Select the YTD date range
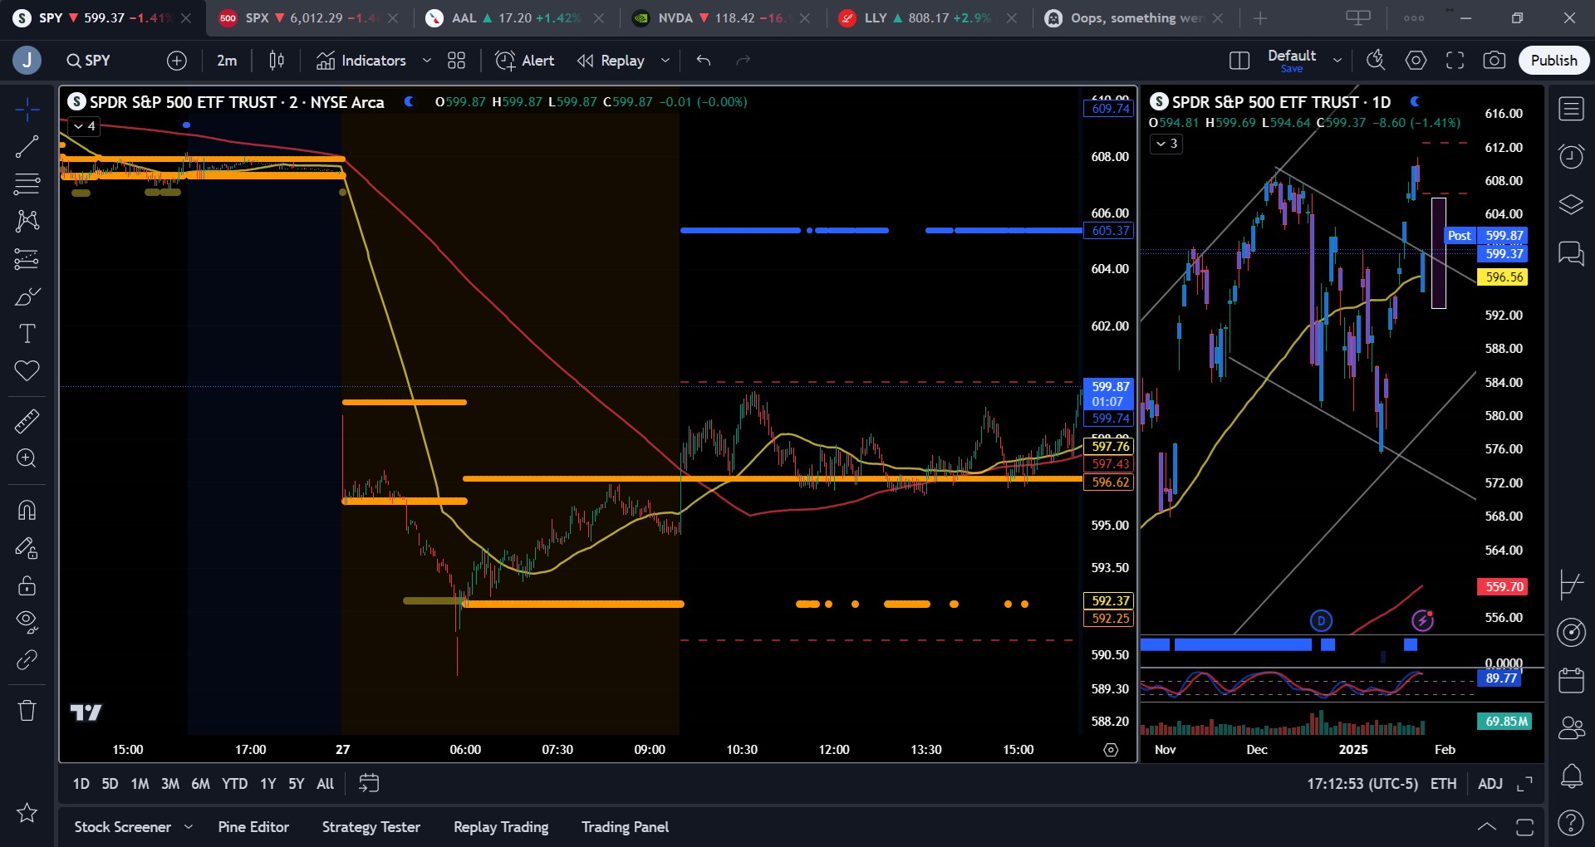1595x847 pixels. point(234,784)
